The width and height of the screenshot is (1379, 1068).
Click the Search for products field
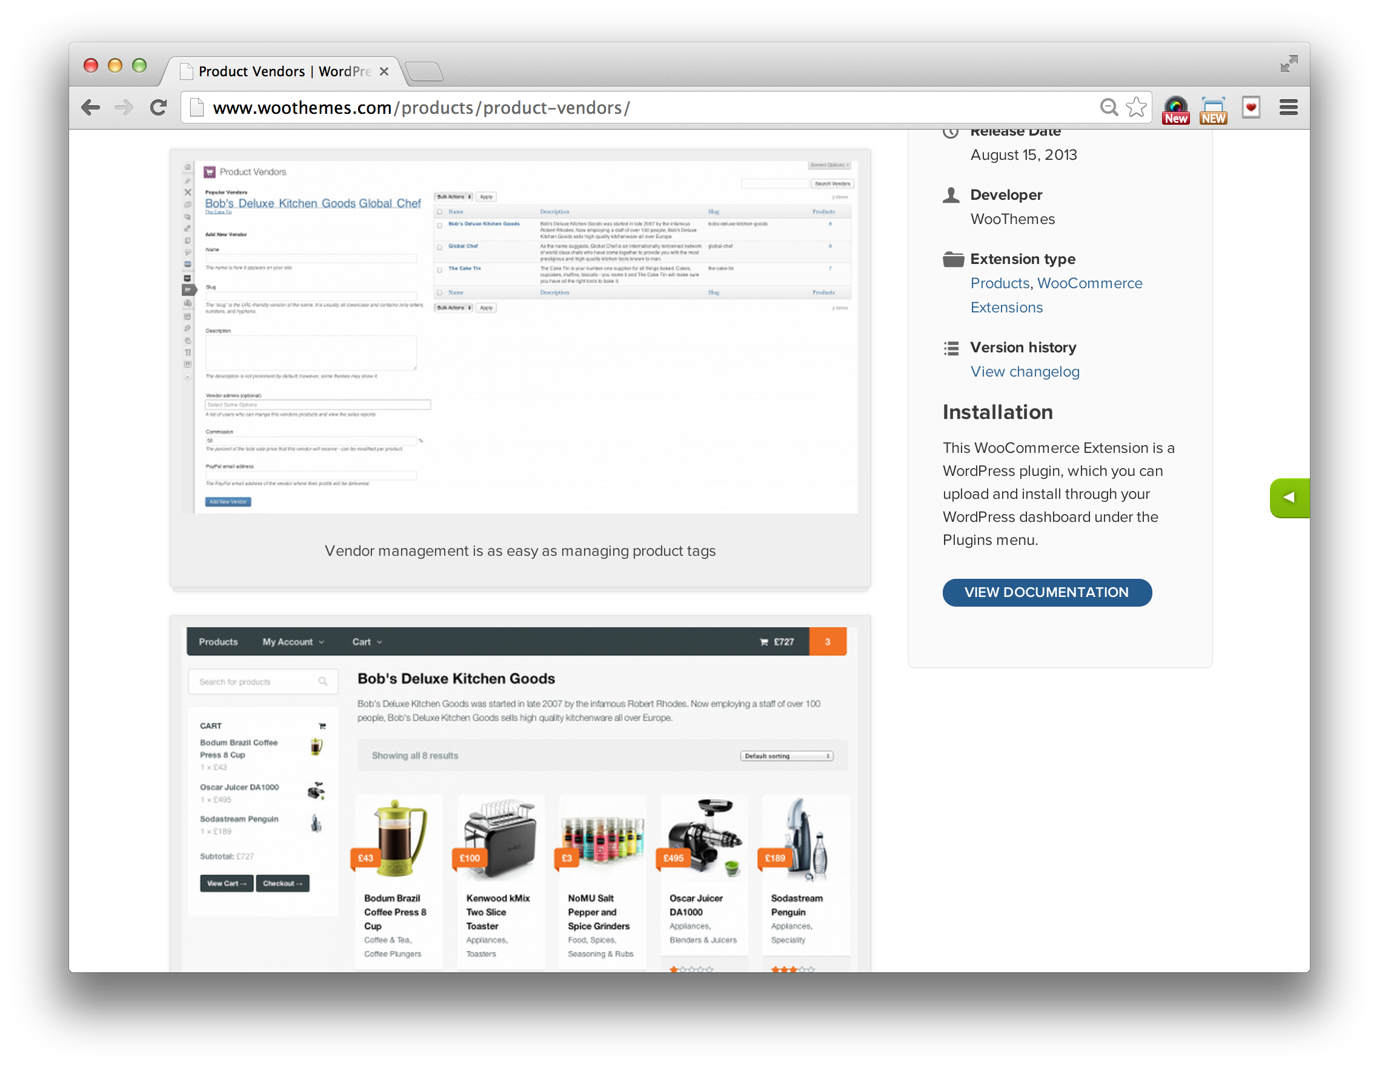pos(263,681)
